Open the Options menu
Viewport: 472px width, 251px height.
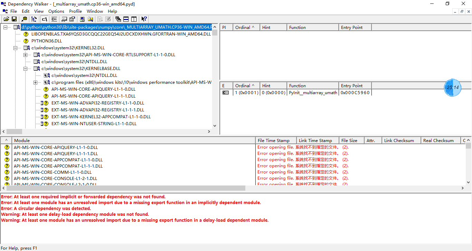coord(56,11)
